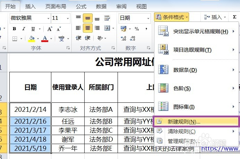Align text left
Screen dimensions: 240x159
coord(78,28)
